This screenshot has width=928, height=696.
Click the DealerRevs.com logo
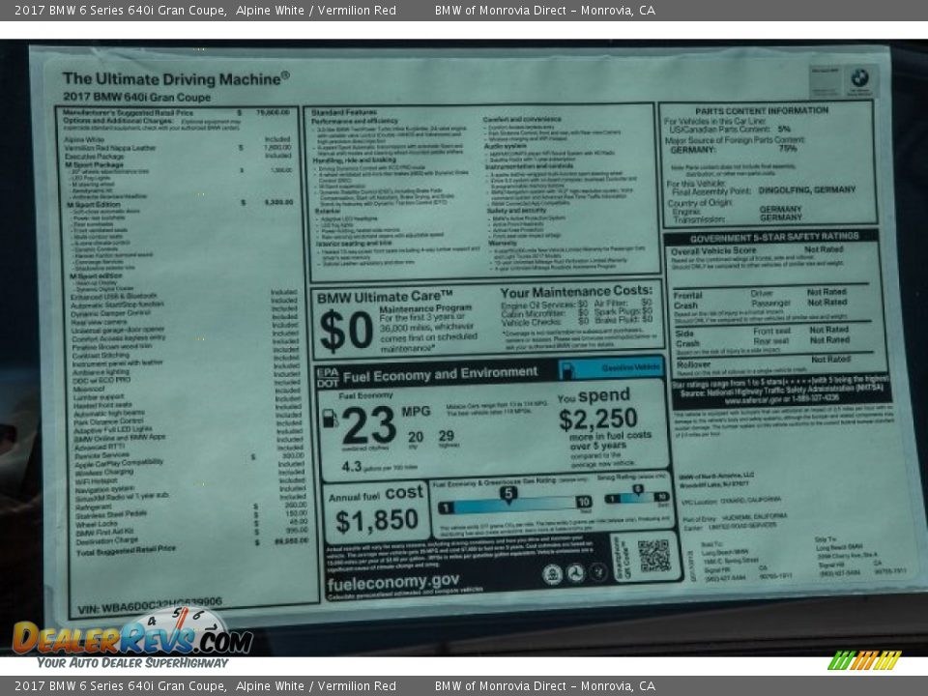click(131, 638)
